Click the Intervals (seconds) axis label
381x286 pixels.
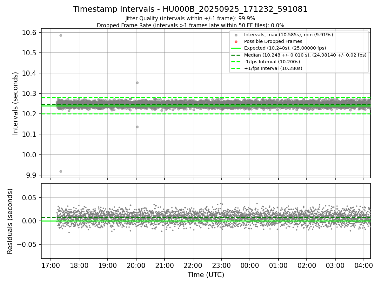click(x=15, y=103)
